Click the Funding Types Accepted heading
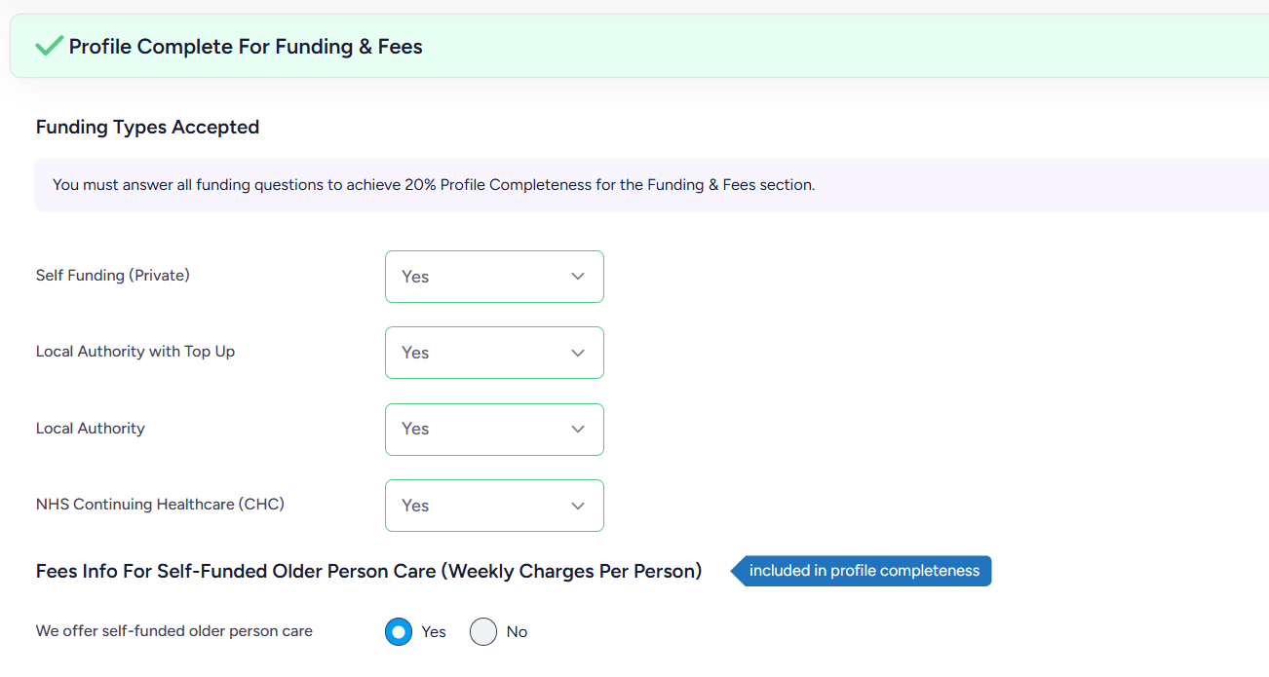The image size is (1269, 677). coord(147,127)
